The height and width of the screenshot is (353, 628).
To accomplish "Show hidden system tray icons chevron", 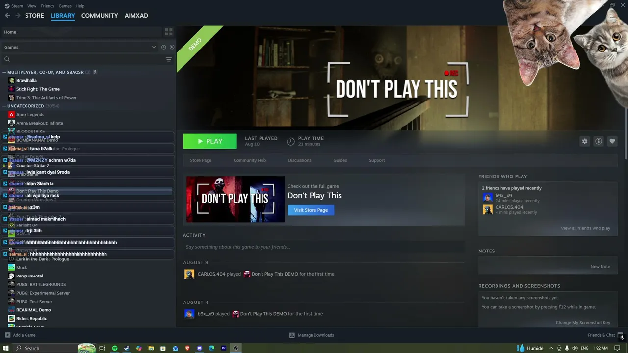I will click(x=551, y=348).
